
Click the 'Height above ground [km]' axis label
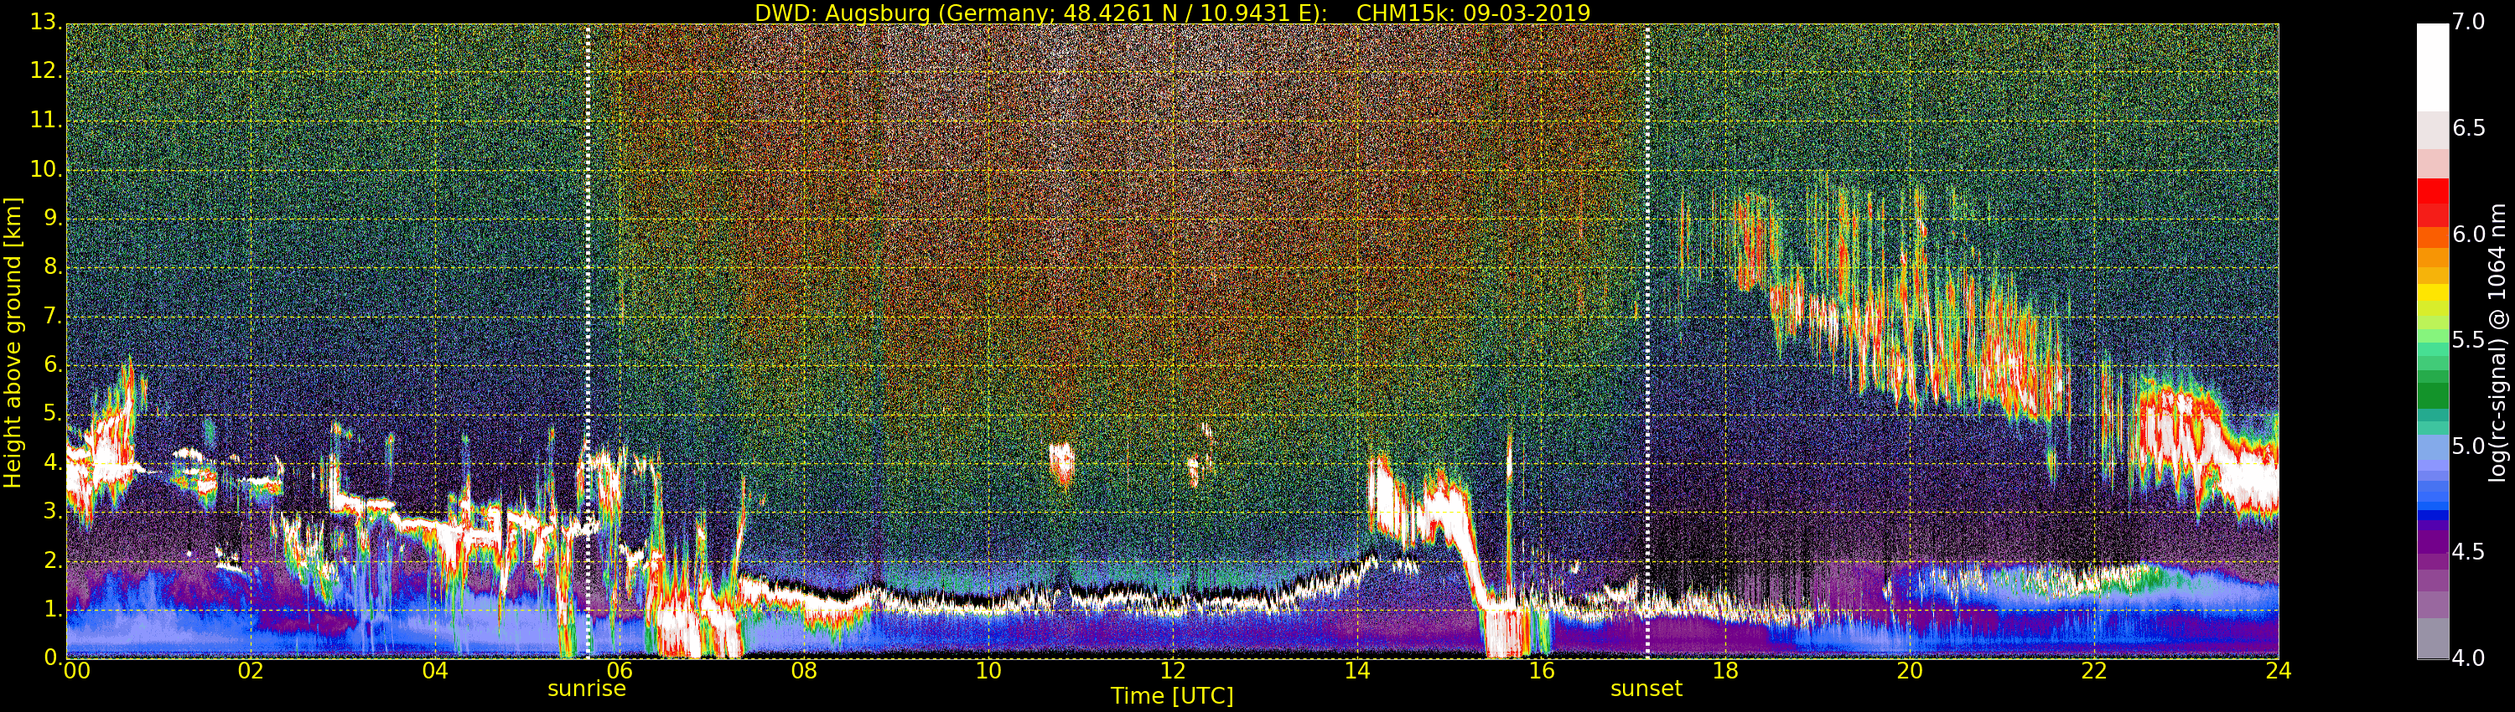pos(13,343)
